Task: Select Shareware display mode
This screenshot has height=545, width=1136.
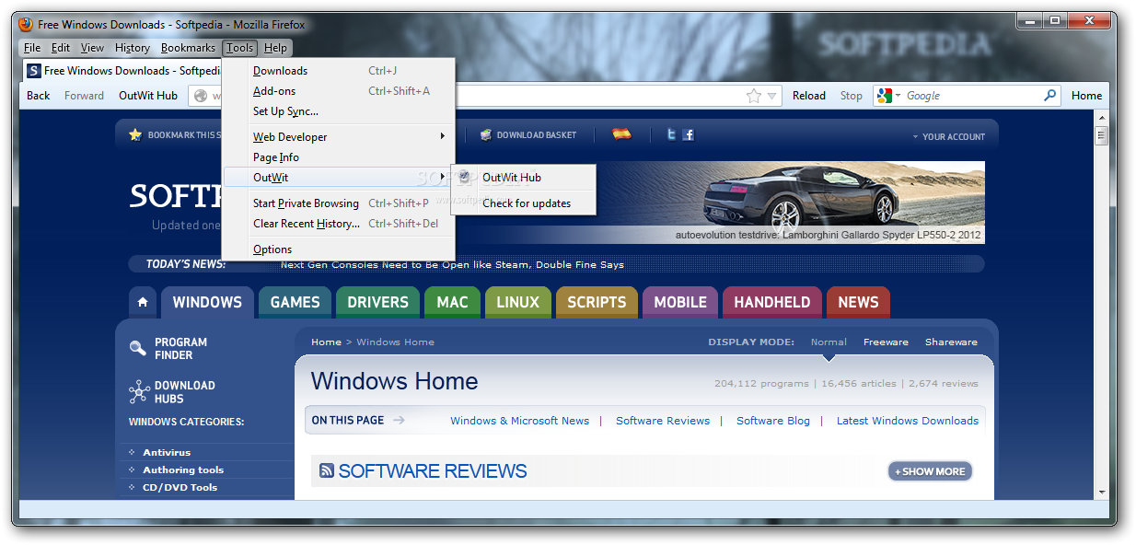Action: pyautogui.click(x=951, y=342)
